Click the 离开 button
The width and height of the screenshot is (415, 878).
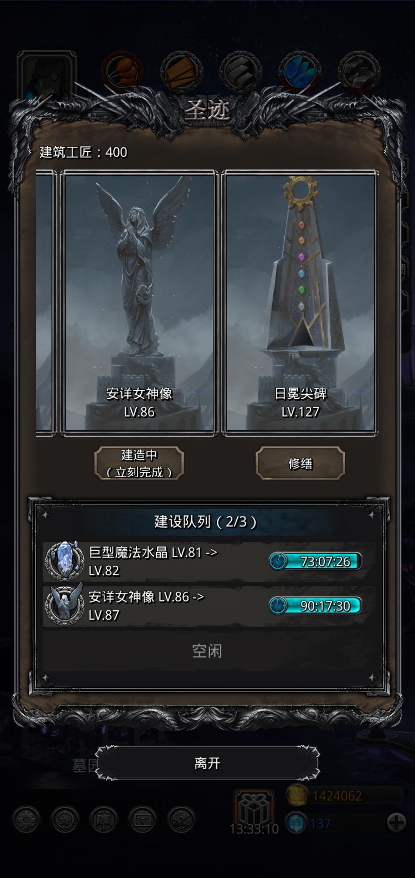coord(207,763)
